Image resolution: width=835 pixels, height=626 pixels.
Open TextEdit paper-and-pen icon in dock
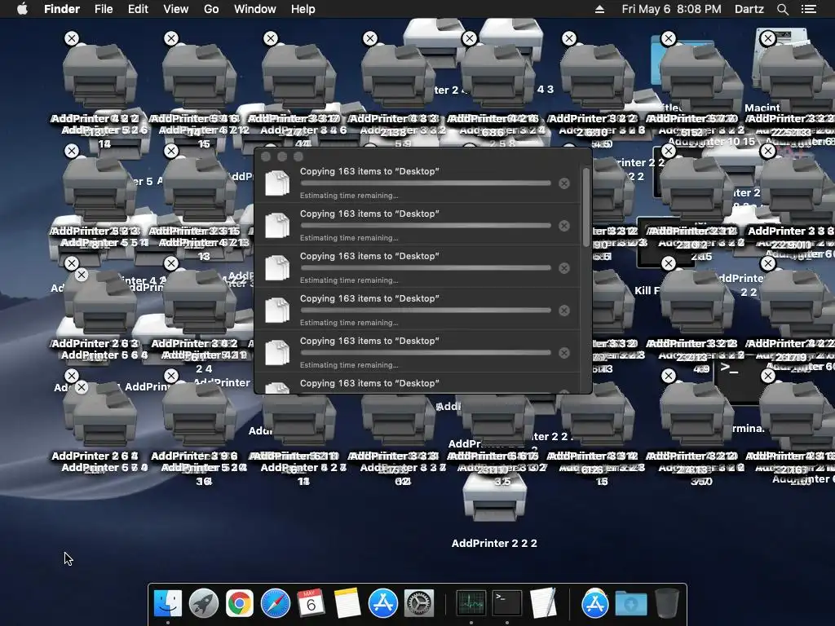coord(542,603)
